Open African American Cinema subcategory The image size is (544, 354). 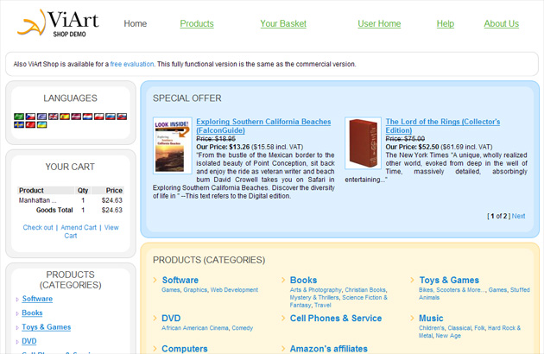tap(195, 328)
